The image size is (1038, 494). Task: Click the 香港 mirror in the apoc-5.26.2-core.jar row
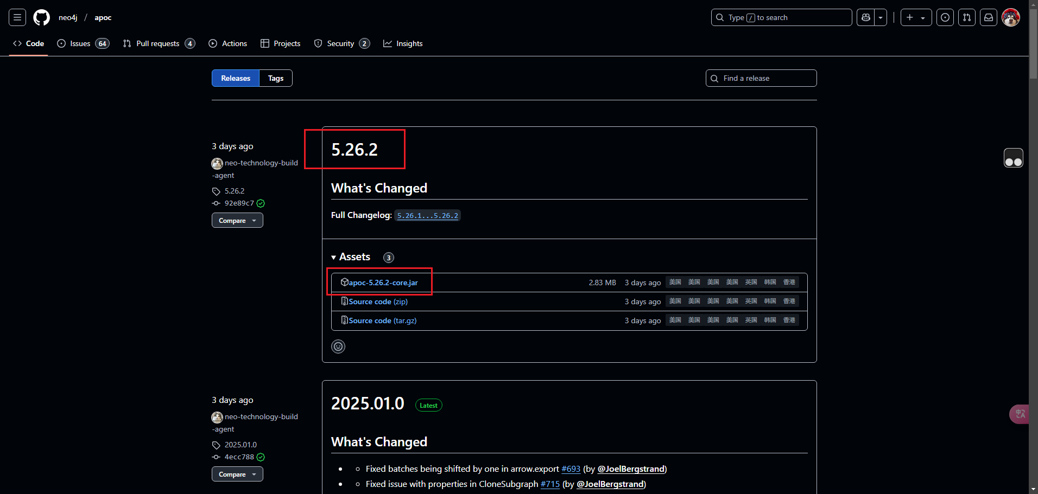(789, 282)
